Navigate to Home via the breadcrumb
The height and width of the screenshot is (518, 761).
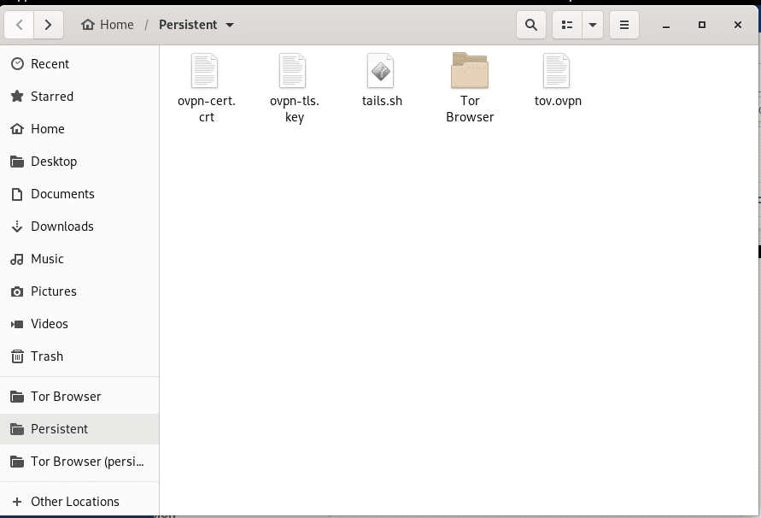[x=108, y=24]
